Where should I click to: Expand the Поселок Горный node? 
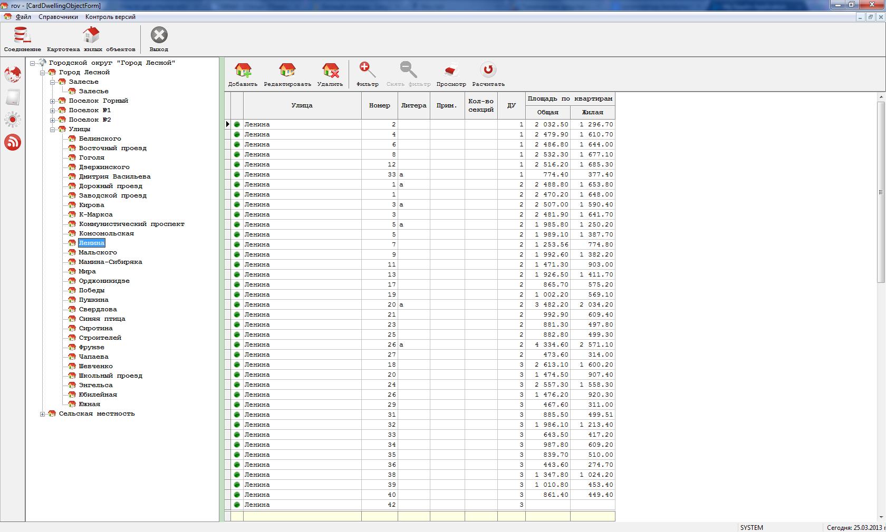pos(53,101)
